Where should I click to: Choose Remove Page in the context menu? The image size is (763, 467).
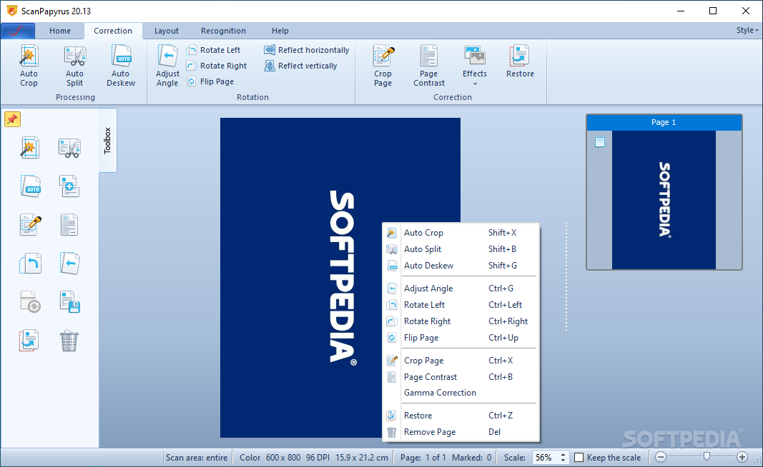point(461,432)
